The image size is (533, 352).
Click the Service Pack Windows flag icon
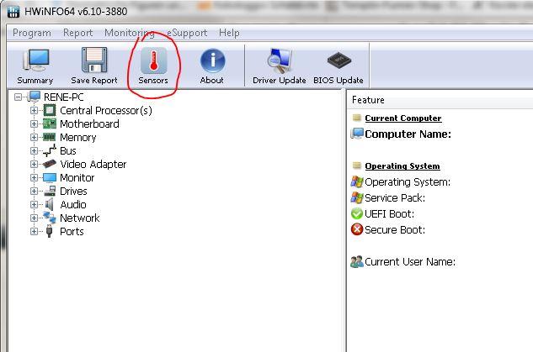[x=357, y=197]
